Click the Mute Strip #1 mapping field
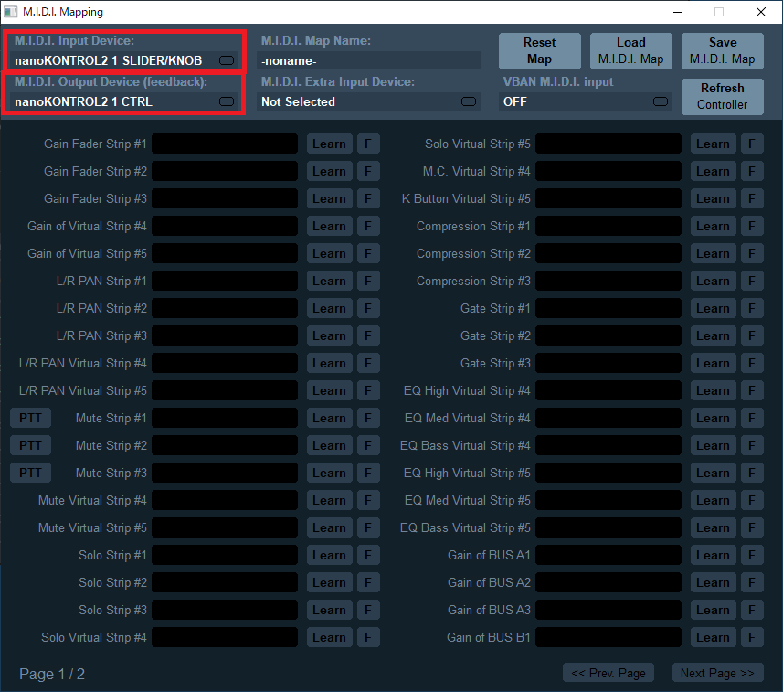Image resolution: width=783 pixels, height=692 pixels. (225, 418)
